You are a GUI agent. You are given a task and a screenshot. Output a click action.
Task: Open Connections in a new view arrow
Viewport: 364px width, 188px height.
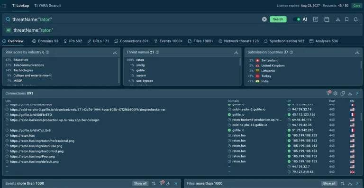pyautogui.click(x=357, y=94)
